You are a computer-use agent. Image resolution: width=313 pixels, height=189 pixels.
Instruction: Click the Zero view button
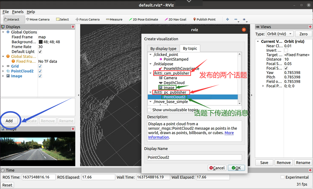(303, 34)
